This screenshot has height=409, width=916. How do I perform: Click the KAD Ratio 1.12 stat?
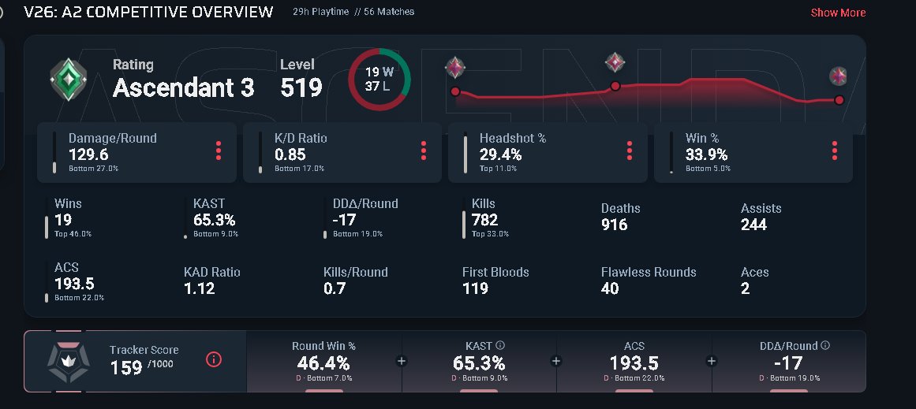[212, 281]
